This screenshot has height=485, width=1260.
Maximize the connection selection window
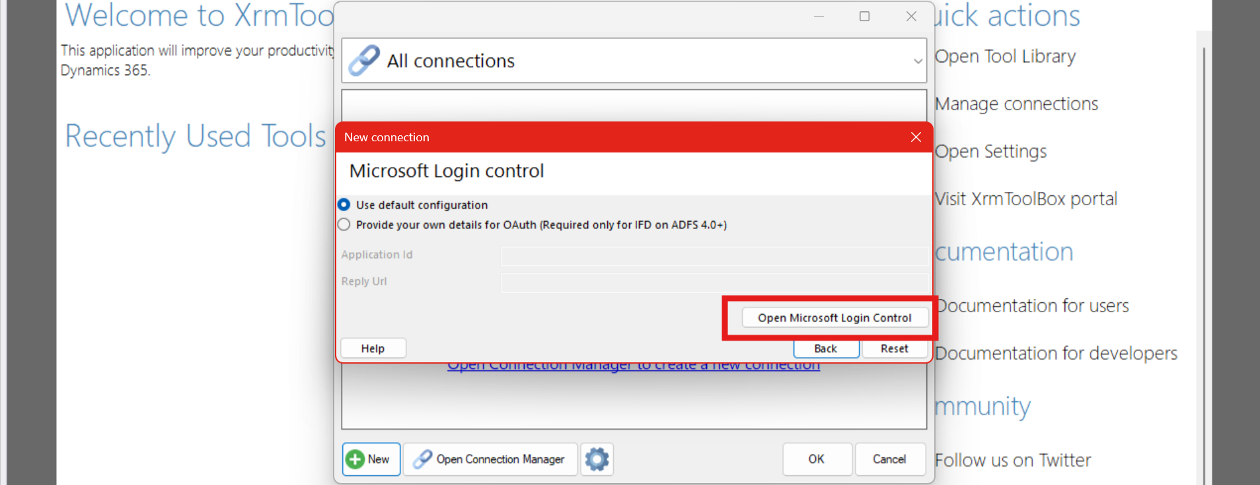click(864, 16)
